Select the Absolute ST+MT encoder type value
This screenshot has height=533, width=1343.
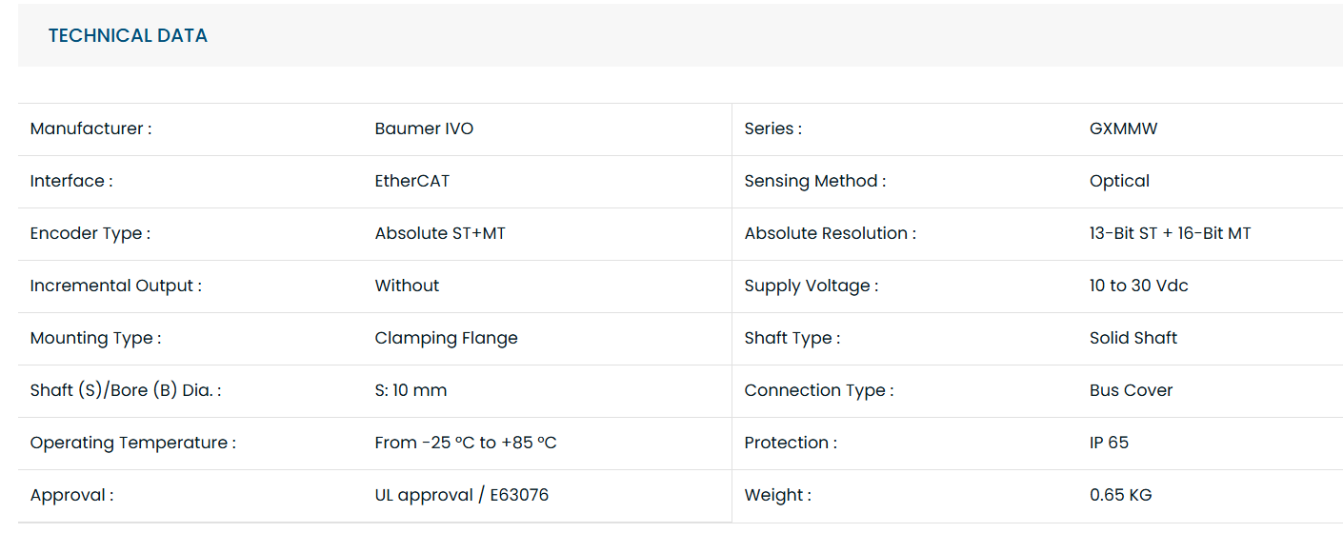[440, 234]
